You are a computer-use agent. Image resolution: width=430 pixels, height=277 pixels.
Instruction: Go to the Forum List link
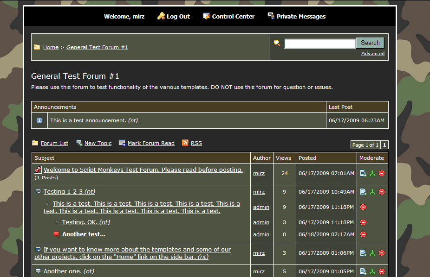(x=55, y=143)
